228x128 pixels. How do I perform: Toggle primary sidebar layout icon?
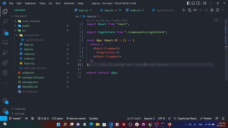pos(188,3)
